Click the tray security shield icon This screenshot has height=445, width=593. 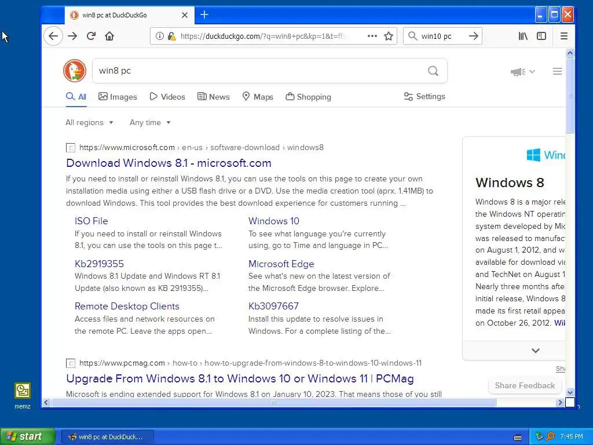539,436
